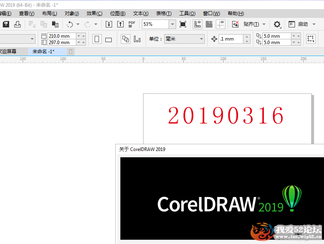
Task: Toggle the Show guidelines icon
Action: (221, 24)
